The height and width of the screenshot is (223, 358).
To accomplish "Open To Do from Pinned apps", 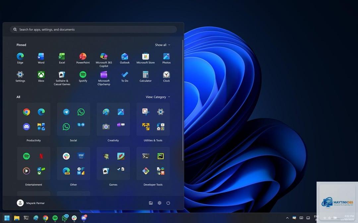I will click(125, 76).
